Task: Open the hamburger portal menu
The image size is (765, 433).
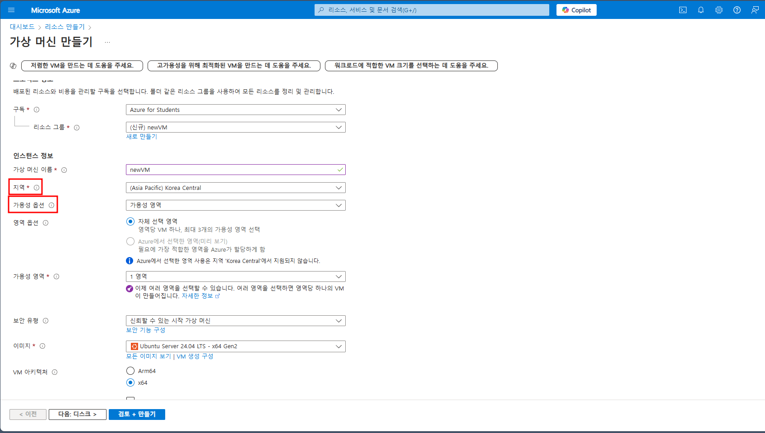Action: click(x=11, y=10)
